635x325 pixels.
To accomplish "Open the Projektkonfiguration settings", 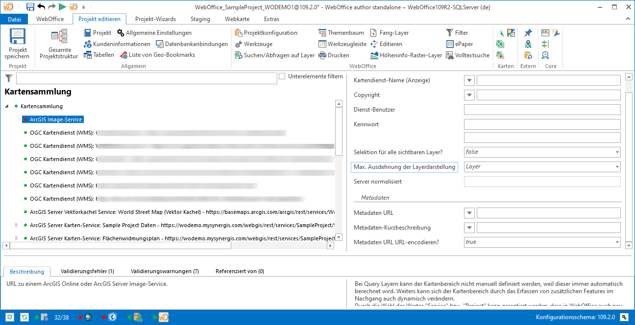I will [267, 32].
